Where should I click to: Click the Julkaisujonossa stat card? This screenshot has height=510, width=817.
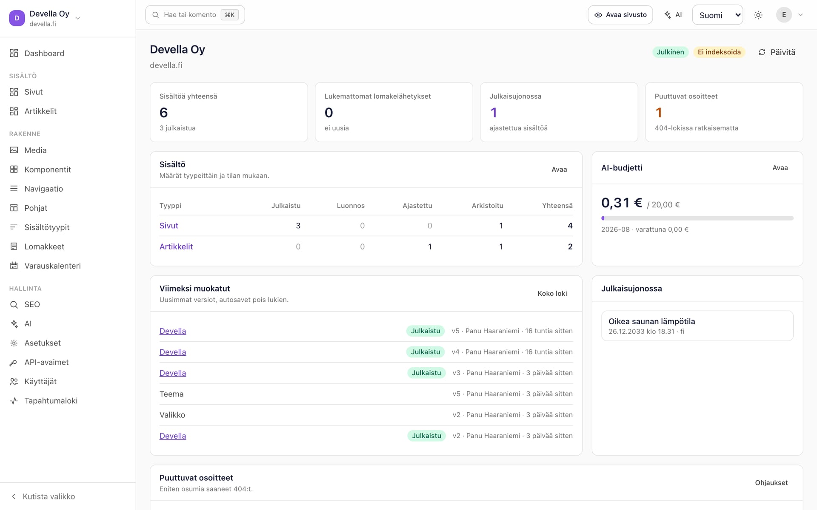(x=559, y=112)
